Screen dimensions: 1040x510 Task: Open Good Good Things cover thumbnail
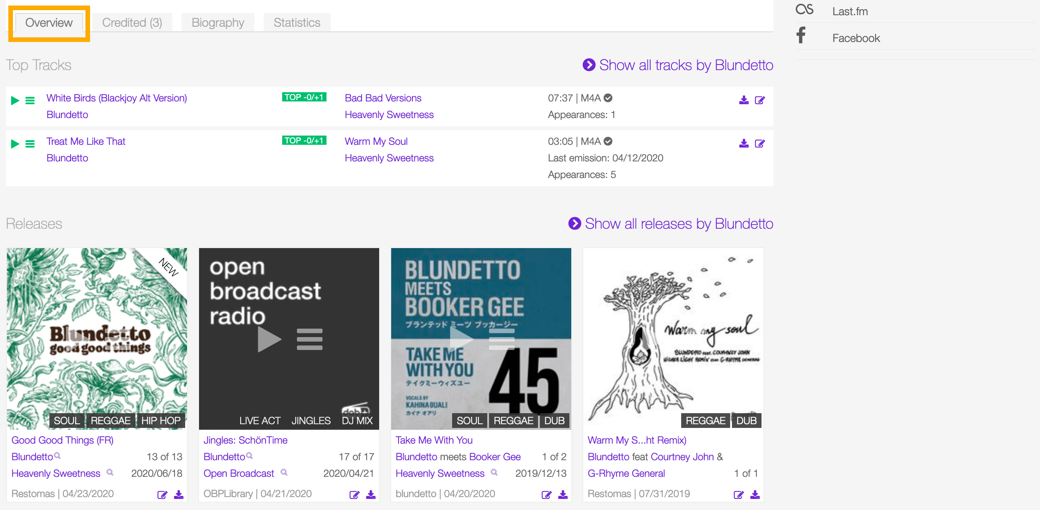97,338
